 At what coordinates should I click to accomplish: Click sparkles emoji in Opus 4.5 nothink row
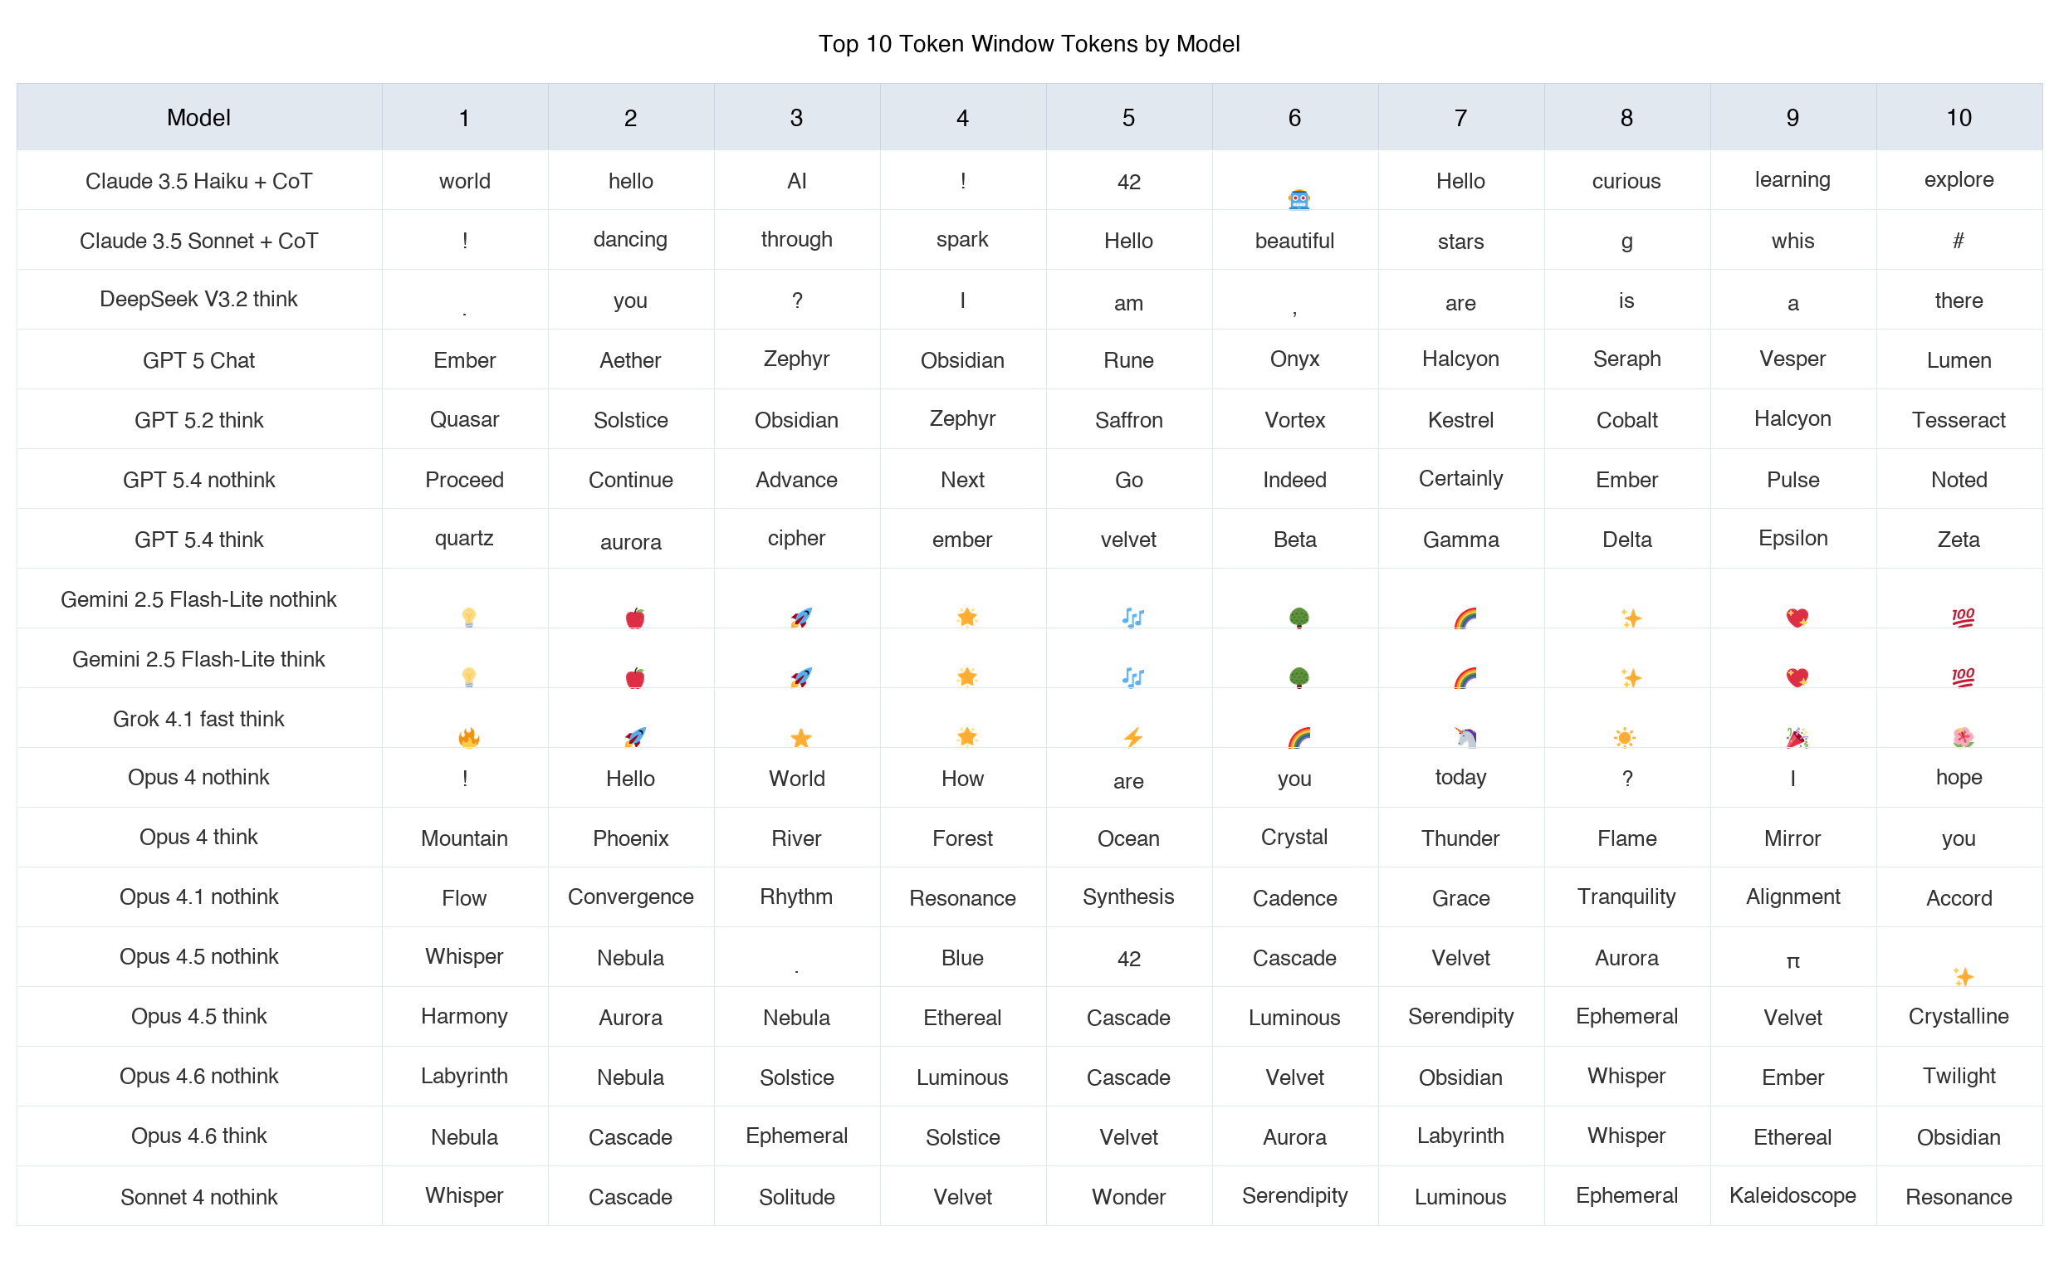[1963, 976]
